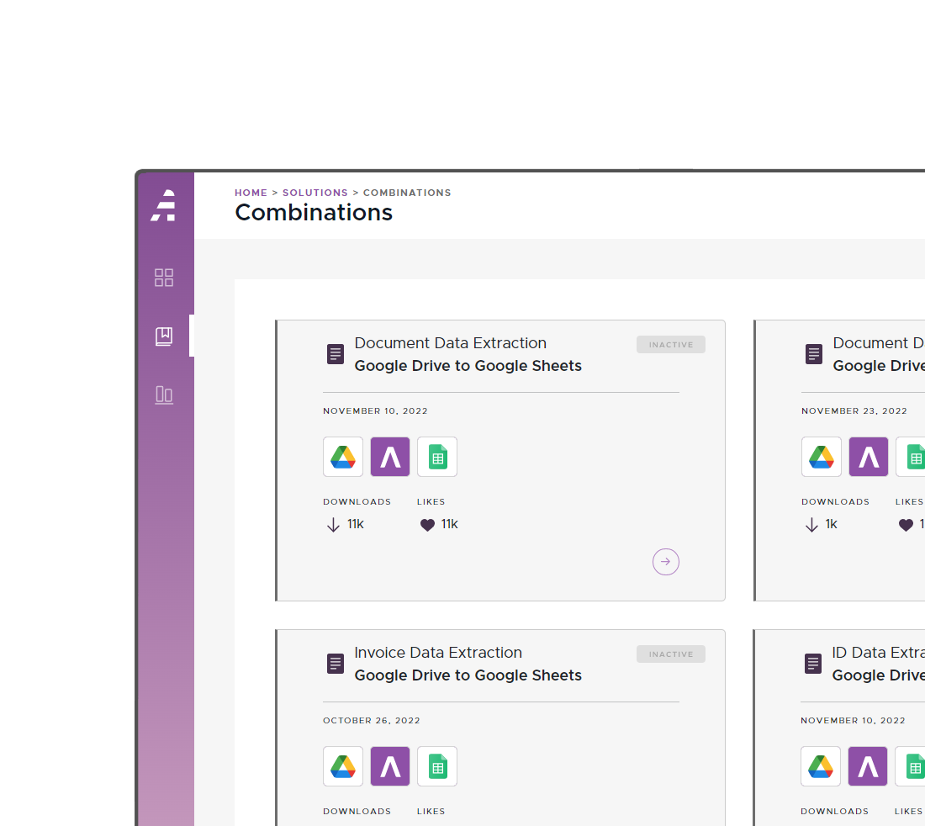Click Google Drive icon in the ID Data card

point(821,766)
